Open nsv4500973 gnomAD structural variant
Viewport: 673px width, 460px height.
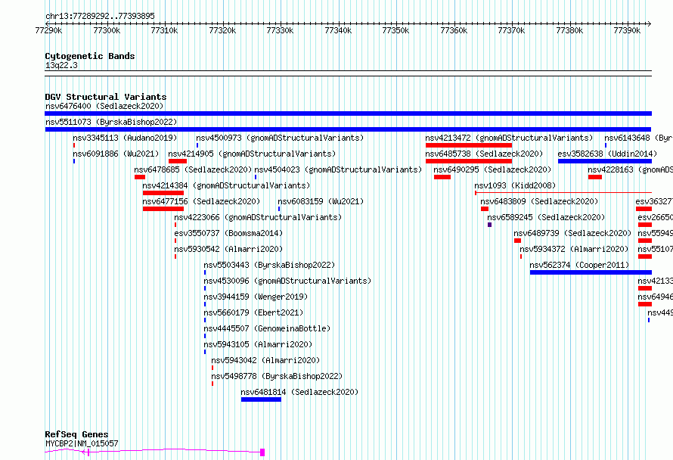tap(280, 138)
